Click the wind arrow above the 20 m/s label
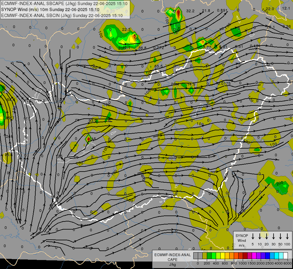Viewport: 293px width, 269px height. (x=267, y=236)
